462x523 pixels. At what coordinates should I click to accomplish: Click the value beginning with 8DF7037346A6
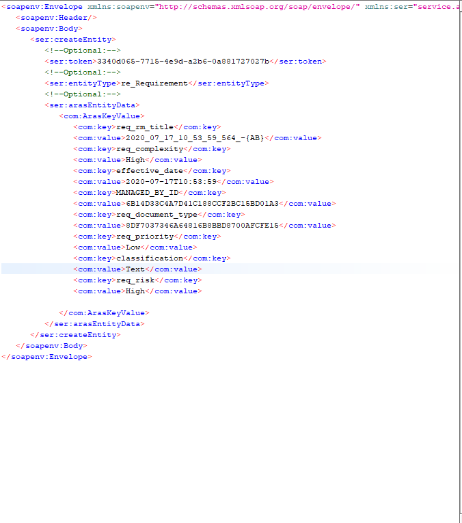pos(202,226)
